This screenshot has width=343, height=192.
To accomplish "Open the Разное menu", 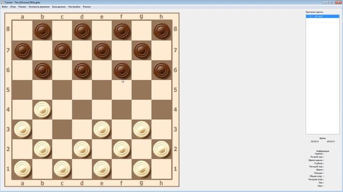I will (x=87, y=7).
